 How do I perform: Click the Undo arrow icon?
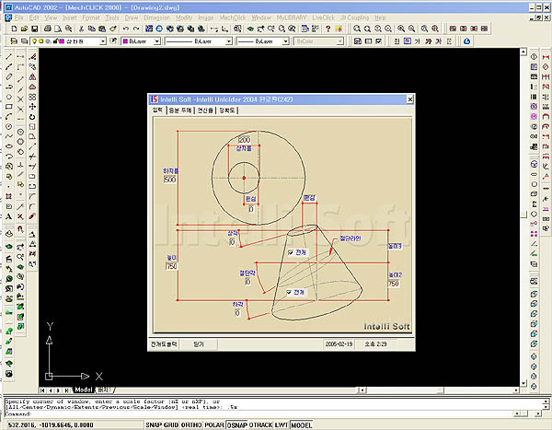[126, 29]
